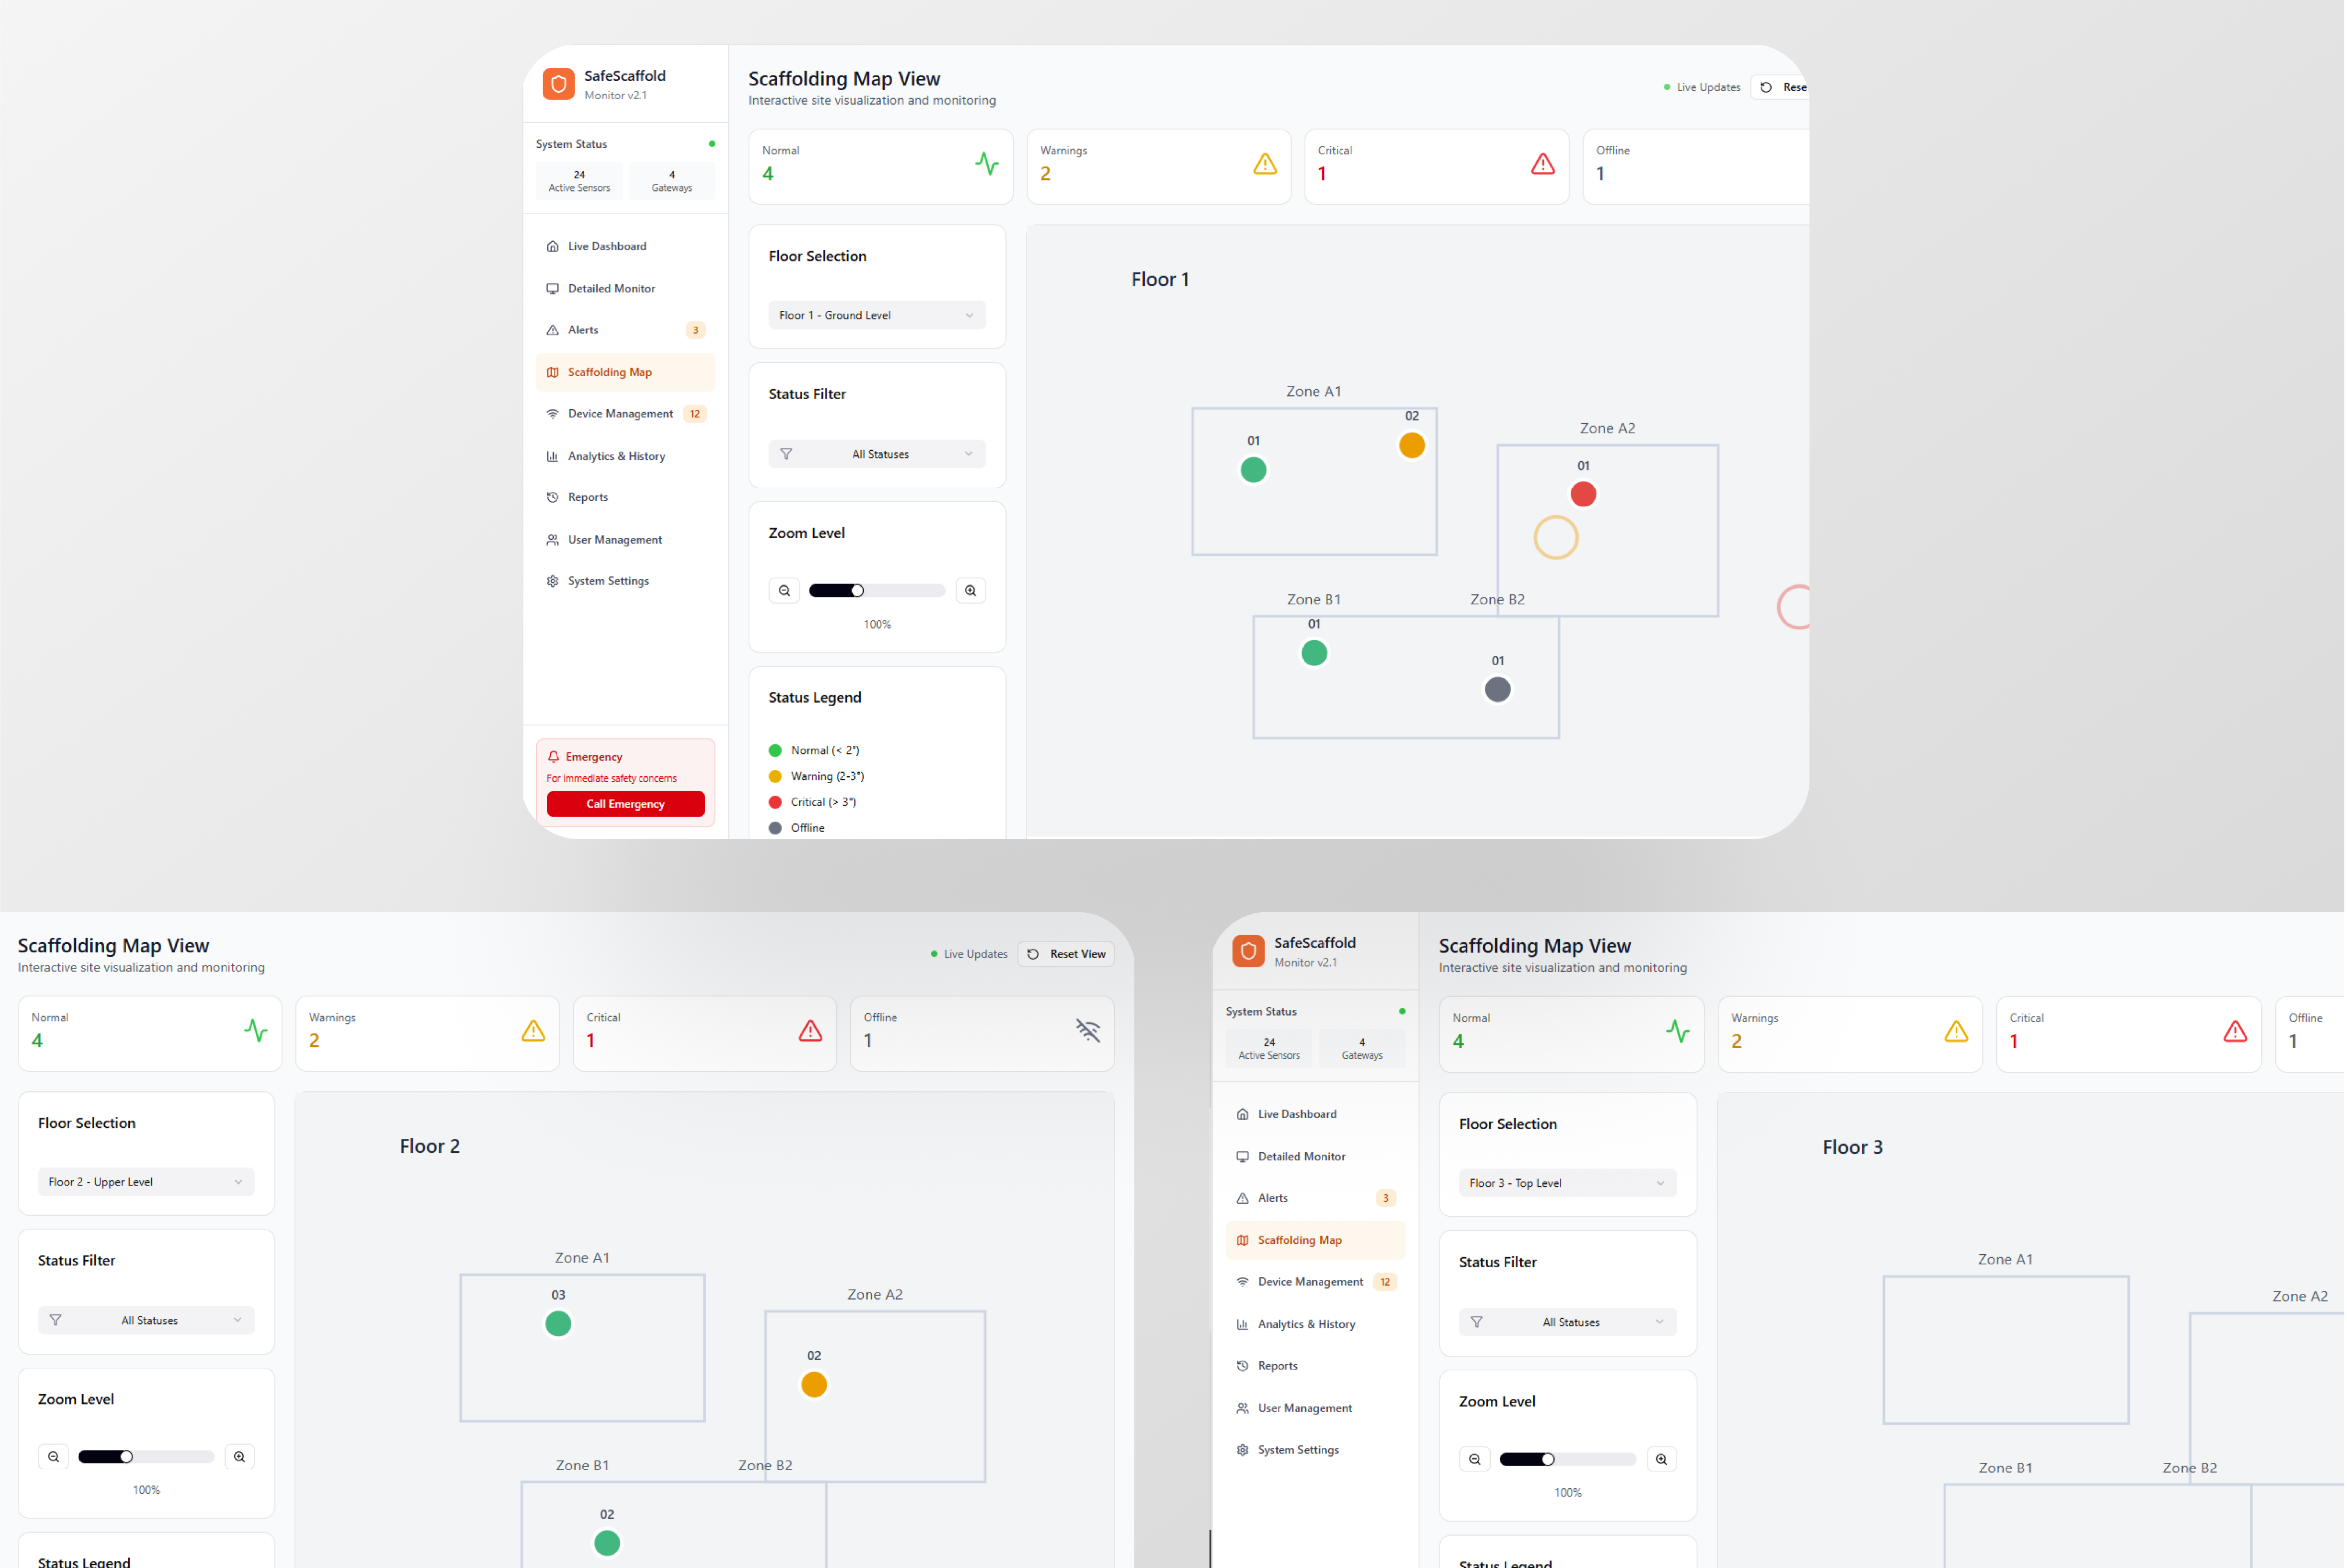Select orange sensor 02 in Floor 2 Zone A2
Viewport: 2347px width, 1568px height.
[x=815, y=1385]
